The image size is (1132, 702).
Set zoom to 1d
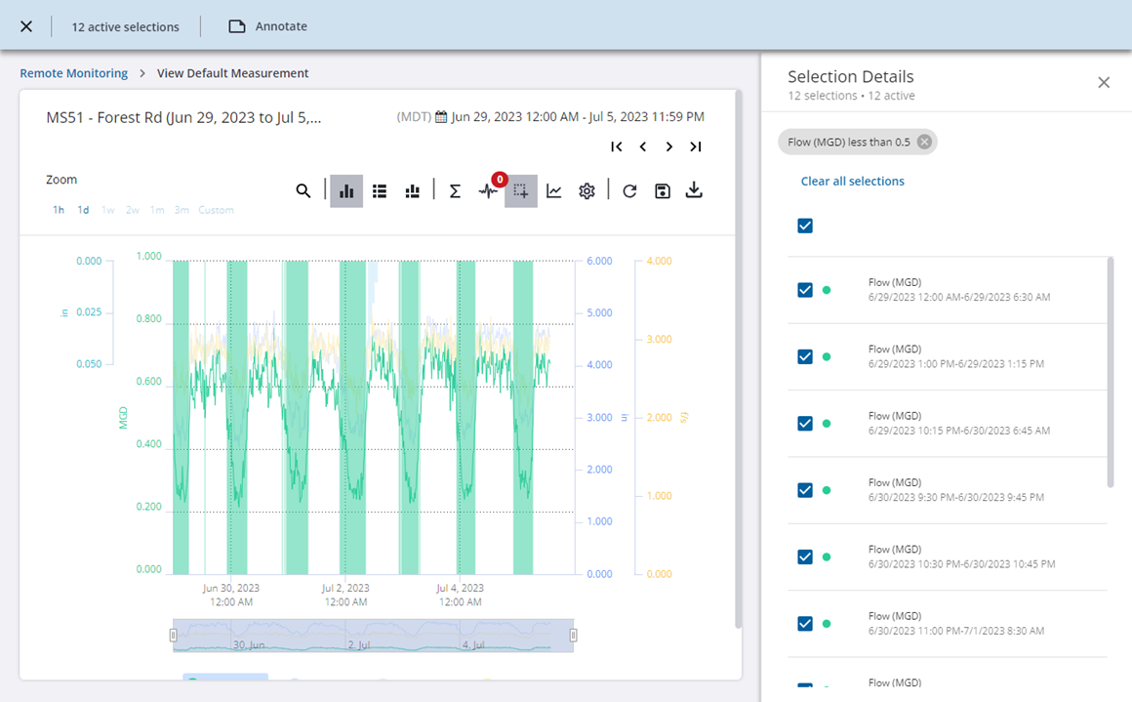[84, 210]
